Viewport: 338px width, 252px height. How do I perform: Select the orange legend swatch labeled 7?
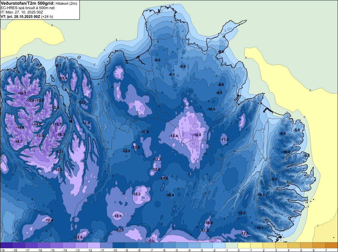point(332,245)
